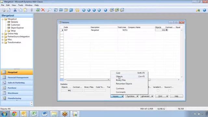Click the paperclip Links icon
Image resolution: width=208 pixels, height=117 pixels.
pyautogui.click(x=32, y=10)
